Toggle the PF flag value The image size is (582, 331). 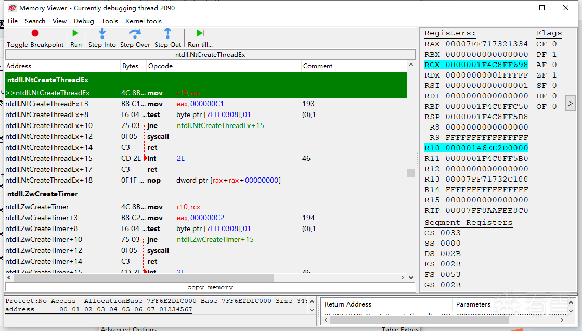(x=554, y=54)
